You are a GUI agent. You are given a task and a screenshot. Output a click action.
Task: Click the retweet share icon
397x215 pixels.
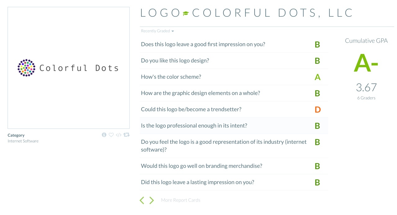(x=127, y=135)
